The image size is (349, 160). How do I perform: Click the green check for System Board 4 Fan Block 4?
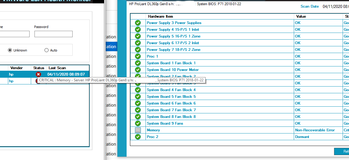[x=138, y=90]
